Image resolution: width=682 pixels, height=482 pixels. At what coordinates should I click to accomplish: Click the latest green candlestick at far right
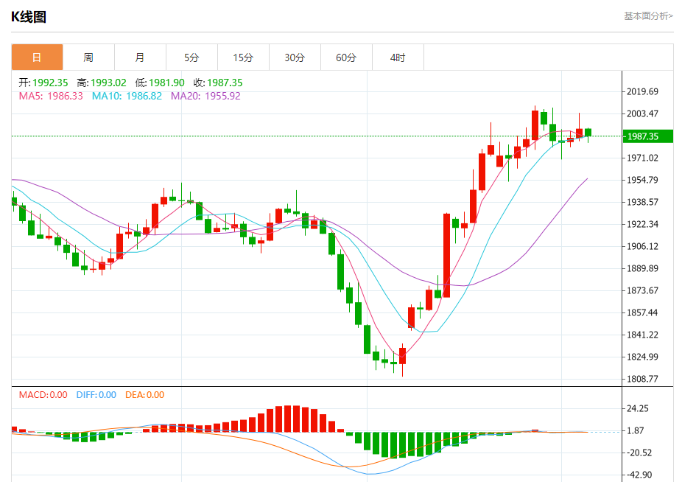588,133
